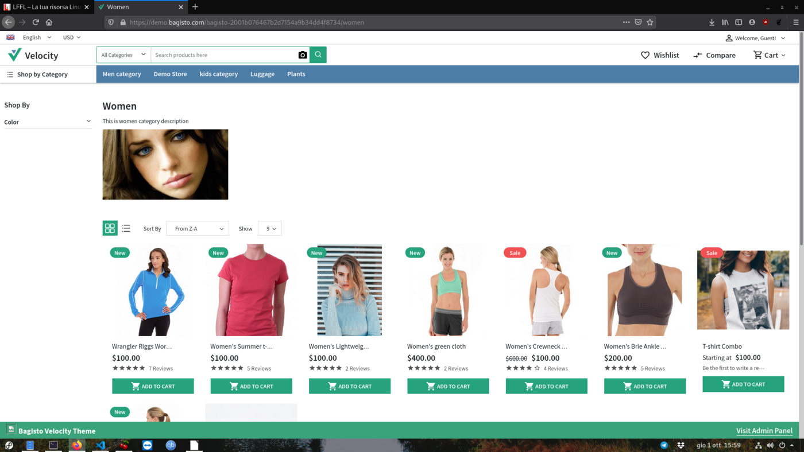Image resolution: width=804 pixels, height=452 pixels.
Task: Click the camera image search icon
Action: (x=303, y=55)
